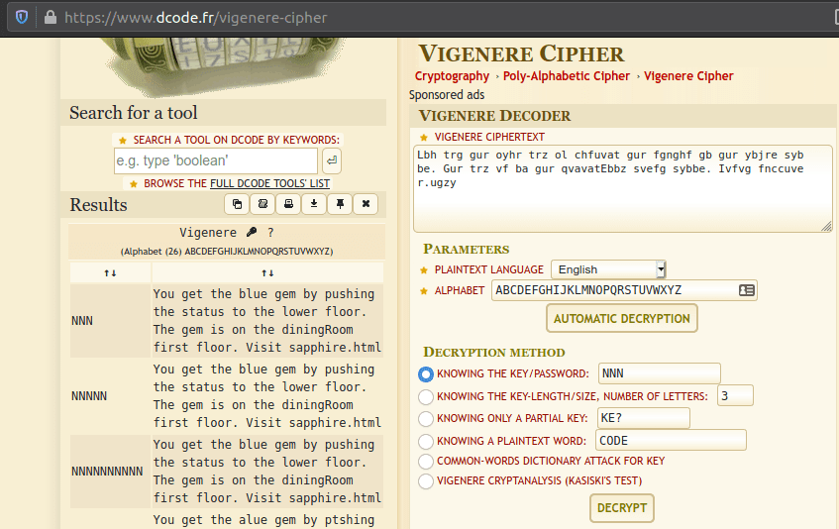Click the second results toolbar icon
Screen dimensions: 839x529
pyautogui.click(x=262, y=204)
